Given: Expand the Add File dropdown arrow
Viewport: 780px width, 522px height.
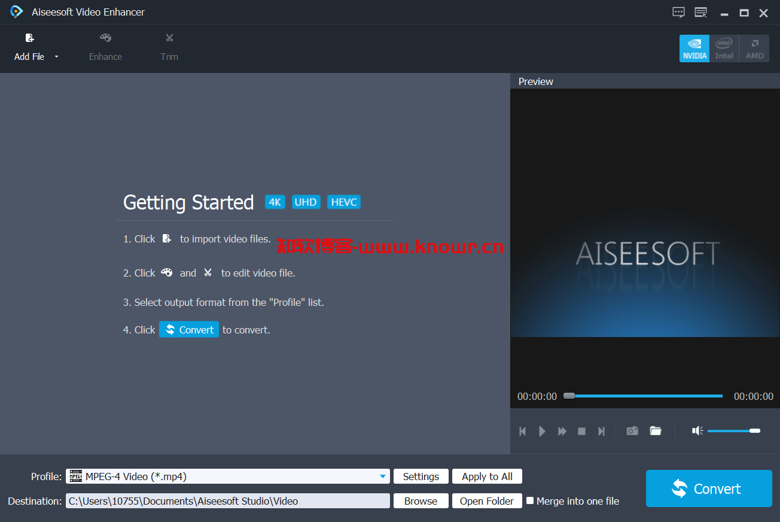Looking at the screenshot, I should (57, 57).
